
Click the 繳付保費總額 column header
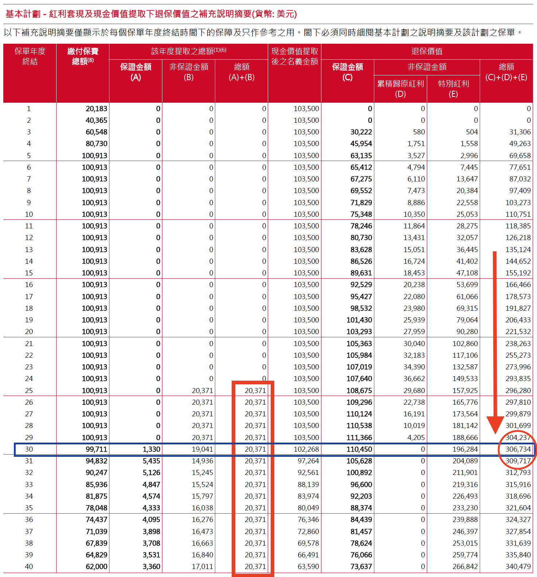(x=83, y=56)
